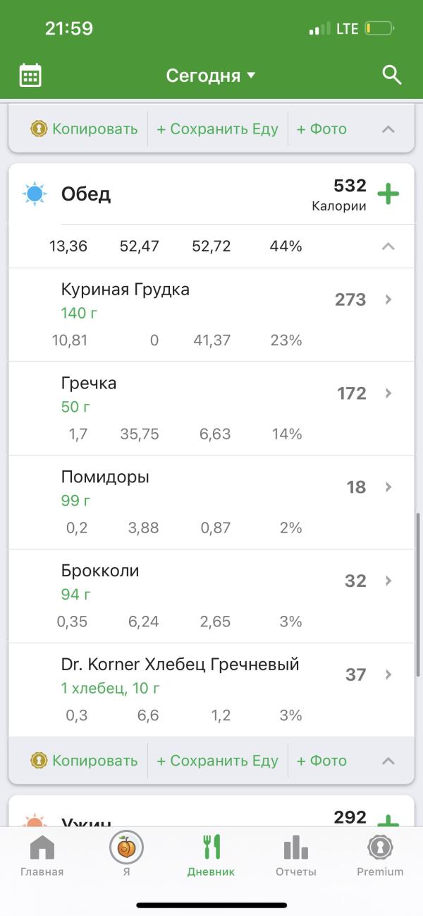
Task: Tap the search magnifier icon
Action: coord(391,74)
